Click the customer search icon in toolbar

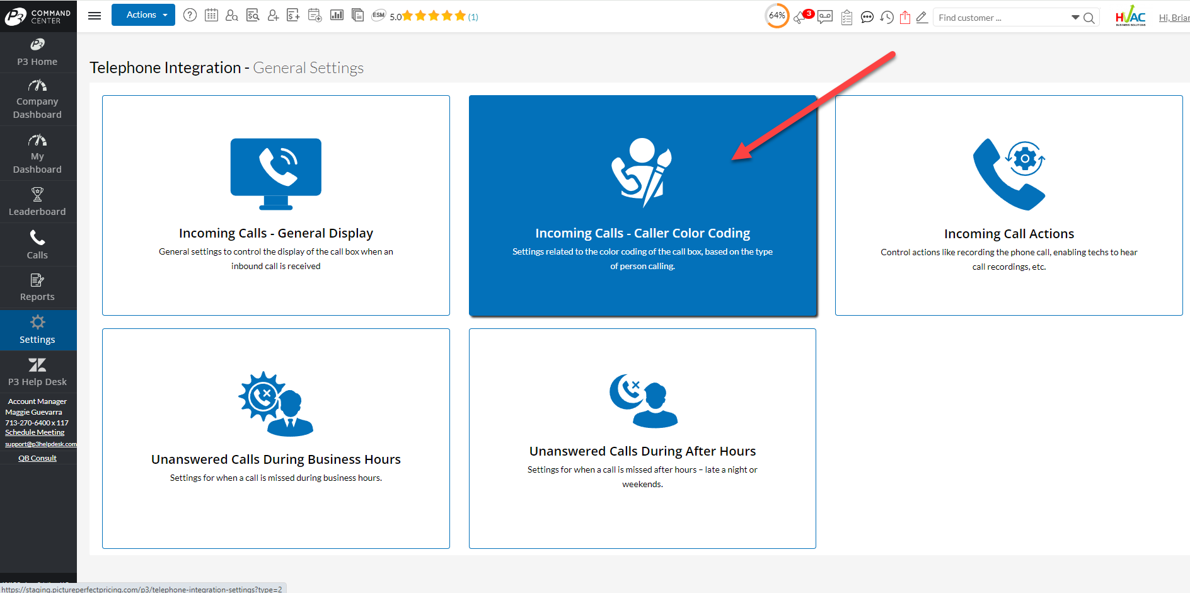click(232, 14)
